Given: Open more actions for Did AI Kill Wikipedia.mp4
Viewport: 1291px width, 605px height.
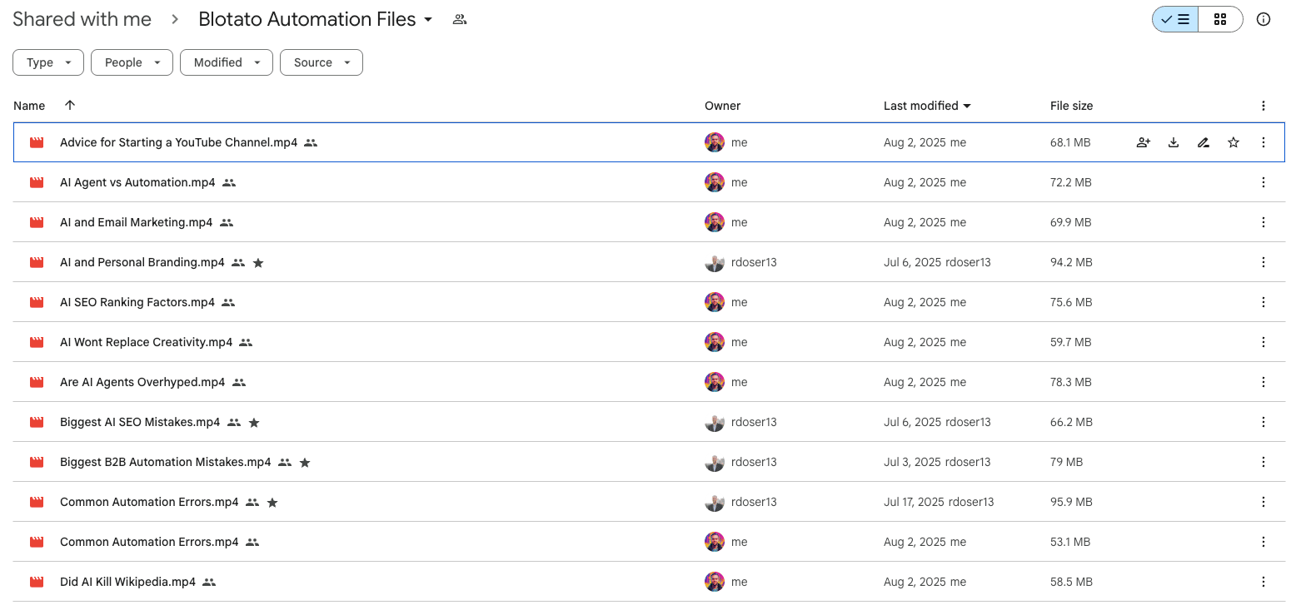Looking at the screenshot, I should 1263,582.
